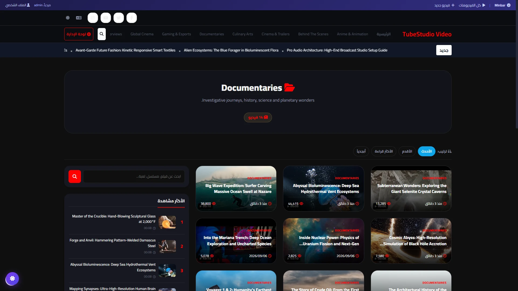Open Minbar link in top bar
The width and height of the screenshot is (518, 291).
(x=502, y=5)
